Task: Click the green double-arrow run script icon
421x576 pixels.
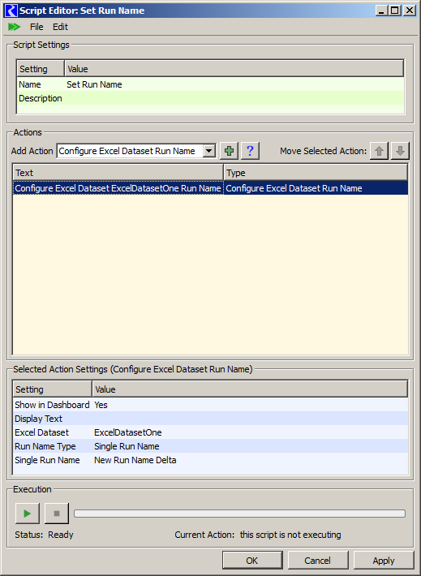Action: pos(14,27)
